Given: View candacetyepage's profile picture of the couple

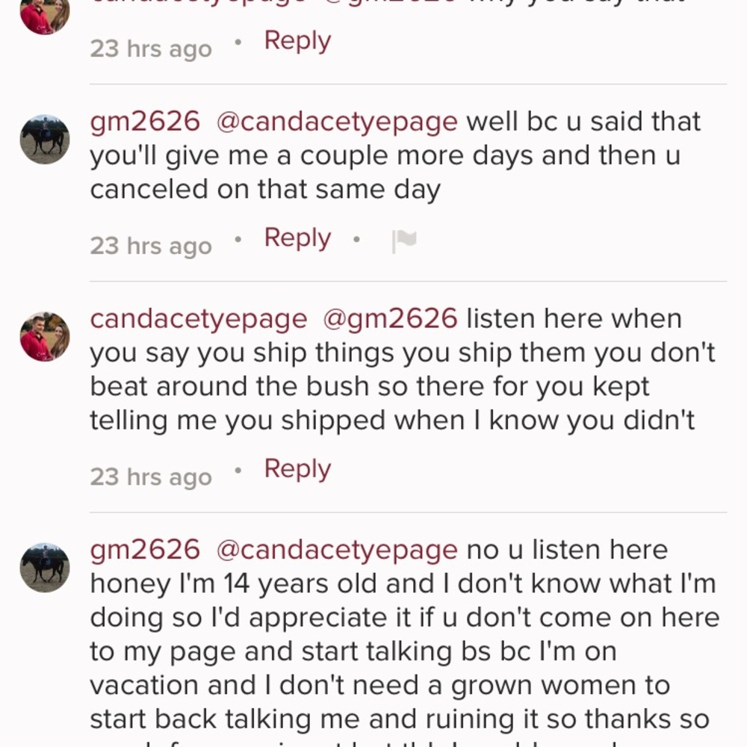Looking at the screenshot, I should [x=45, y=336].
